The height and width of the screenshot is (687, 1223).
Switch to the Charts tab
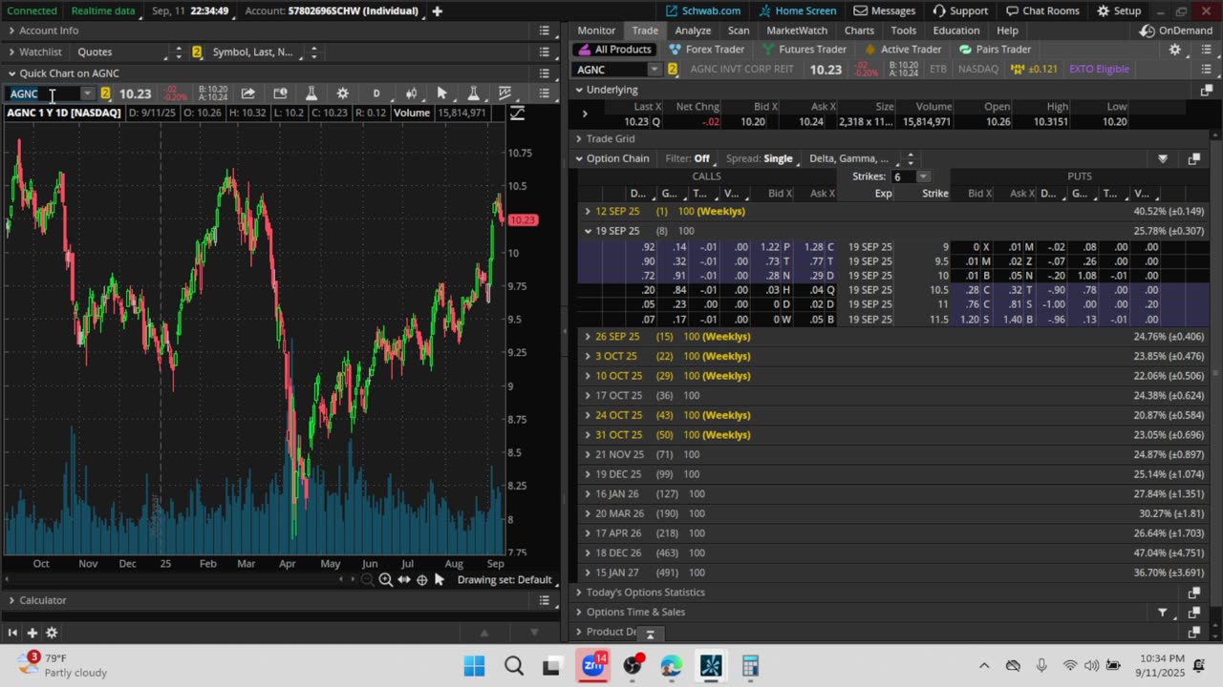[x=859, y=31]
